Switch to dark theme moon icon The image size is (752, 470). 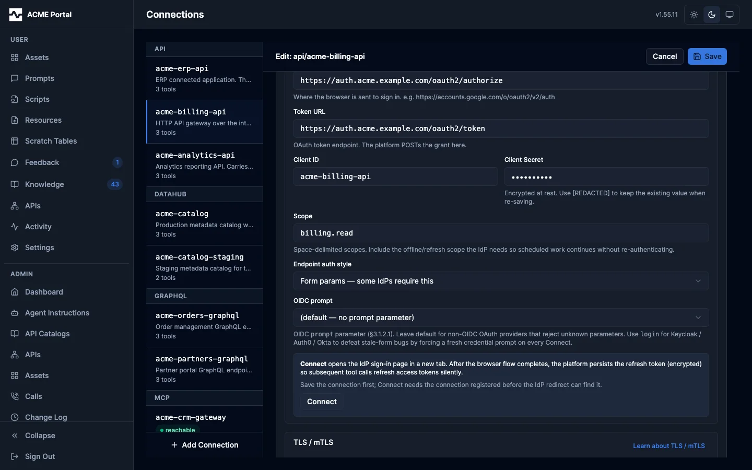(712, 15)
